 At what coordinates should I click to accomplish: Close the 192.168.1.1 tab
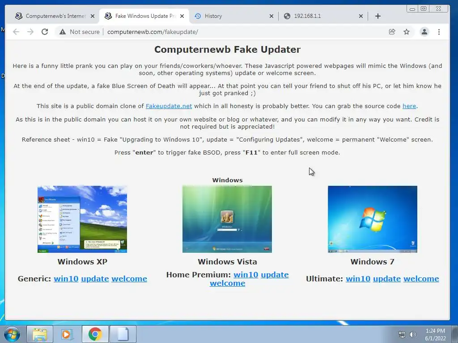click(x=361, y=16)
